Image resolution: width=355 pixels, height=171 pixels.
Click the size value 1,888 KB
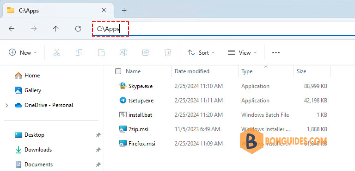(317, 129)
